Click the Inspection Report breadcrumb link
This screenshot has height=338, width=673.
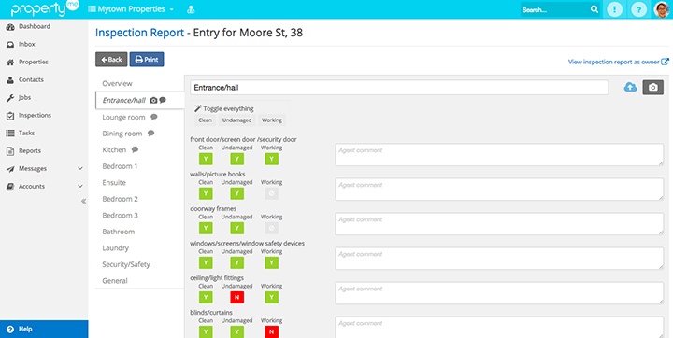tap(139, 33)
